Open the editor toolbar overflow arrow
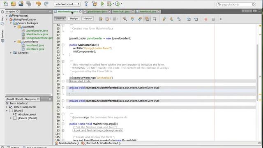The height and width of the screenshot is (148, 263). tap(221, 19)
